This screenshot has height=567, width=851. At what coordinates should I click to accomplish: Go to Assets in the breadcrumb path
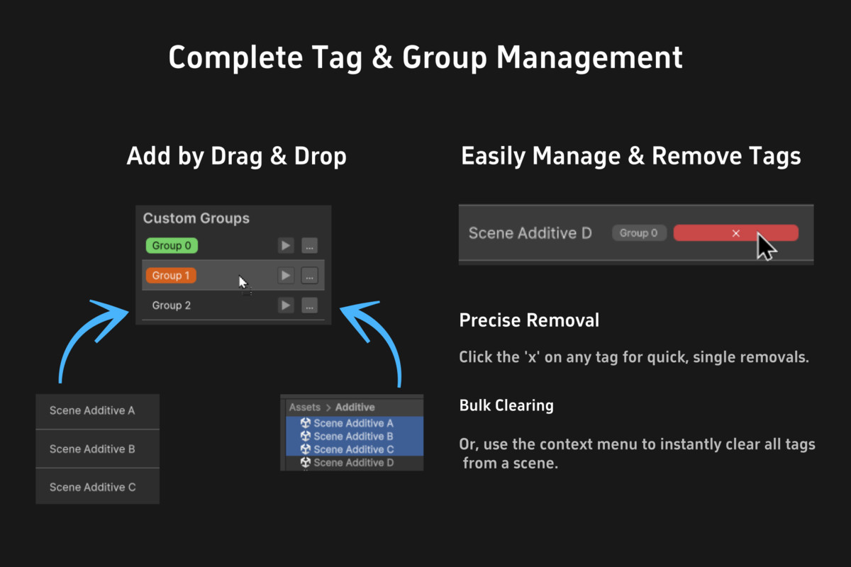click(x=304, y=408)
